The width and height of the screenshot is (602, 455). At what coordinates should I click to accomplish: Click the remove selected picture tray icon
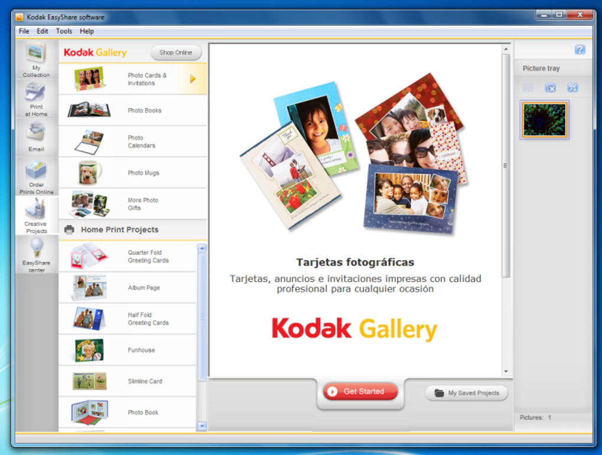click(x=550, y=88)
